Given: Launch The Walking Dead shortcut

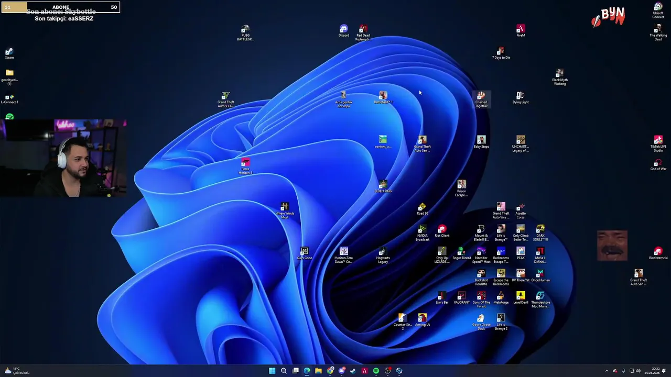Looking at the screenshot, I should (658, 32).
